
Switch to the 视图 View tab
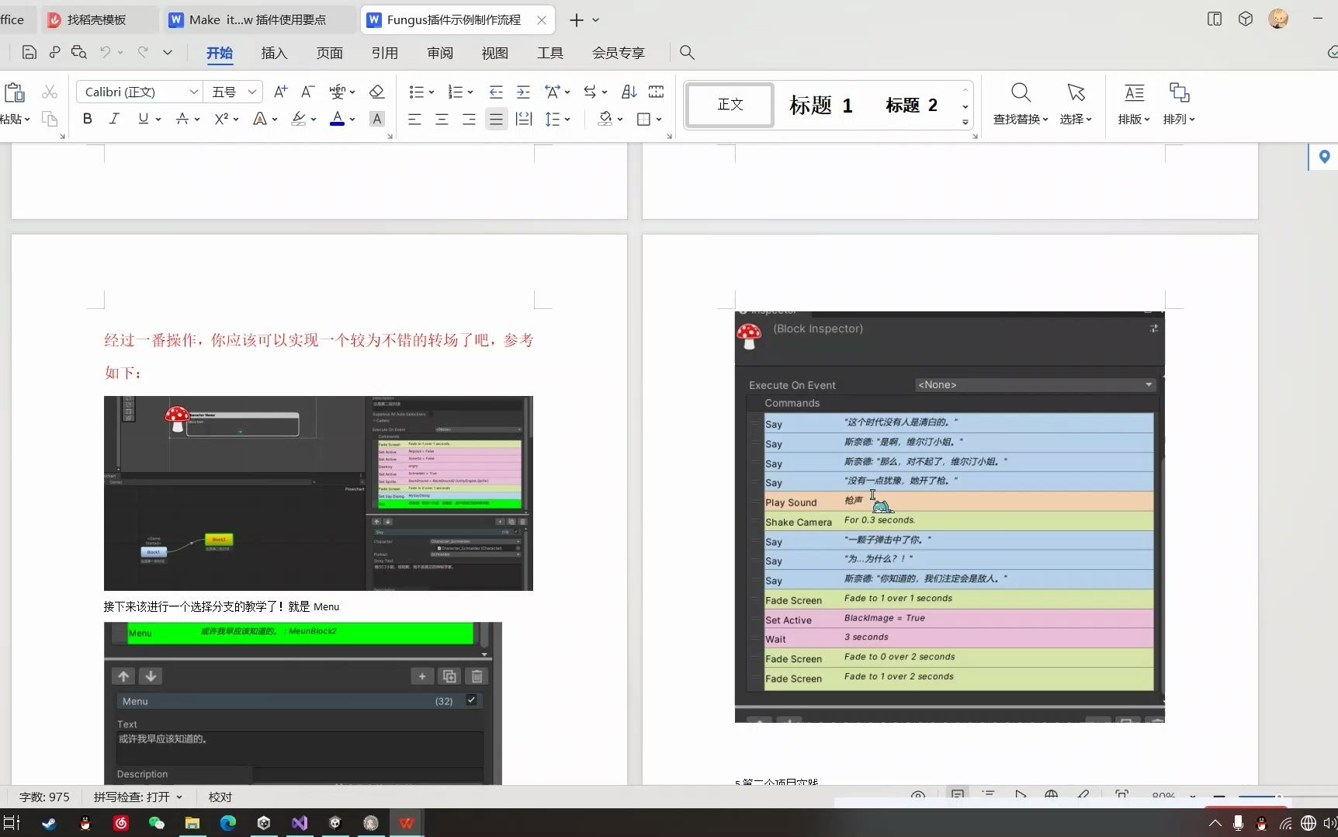click(495, 53)
